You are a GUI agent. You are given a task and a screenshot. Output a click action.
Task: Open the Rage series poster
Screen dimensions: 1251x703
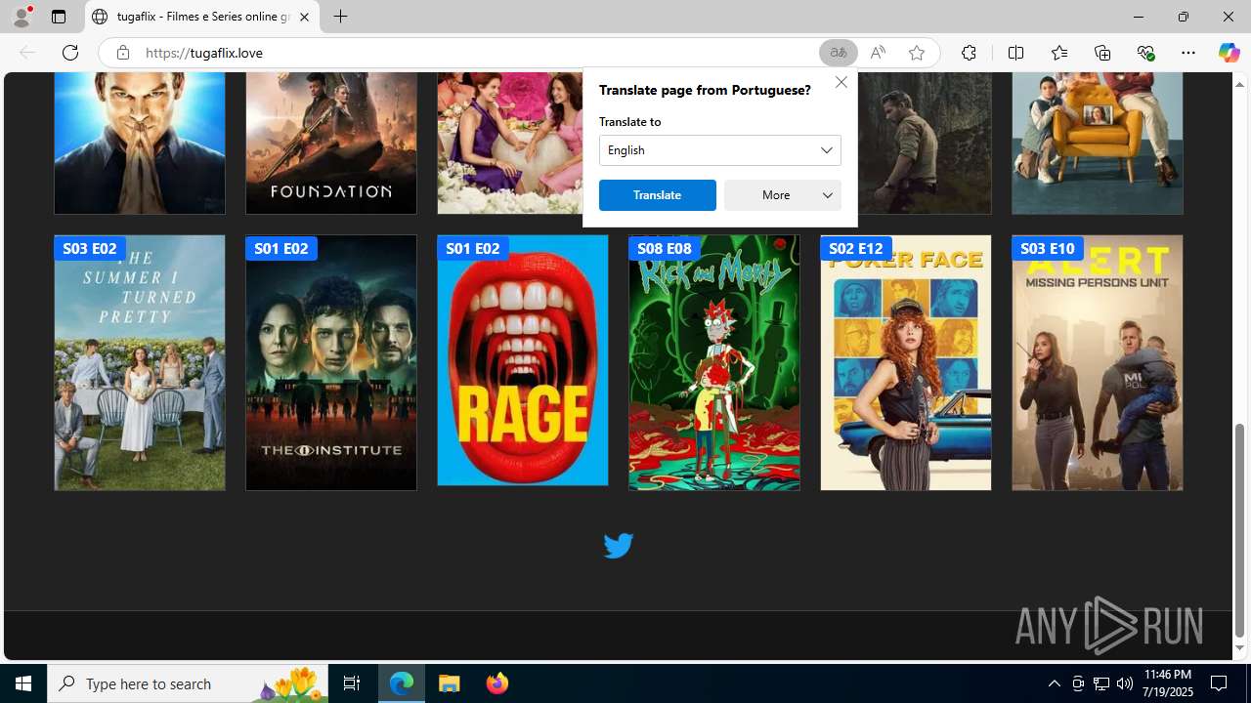[523, 360]
